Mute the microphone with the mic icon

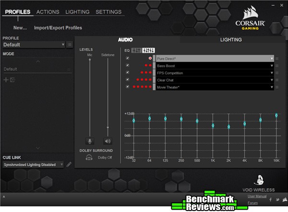pyautogui.click(x=90, y=141)
